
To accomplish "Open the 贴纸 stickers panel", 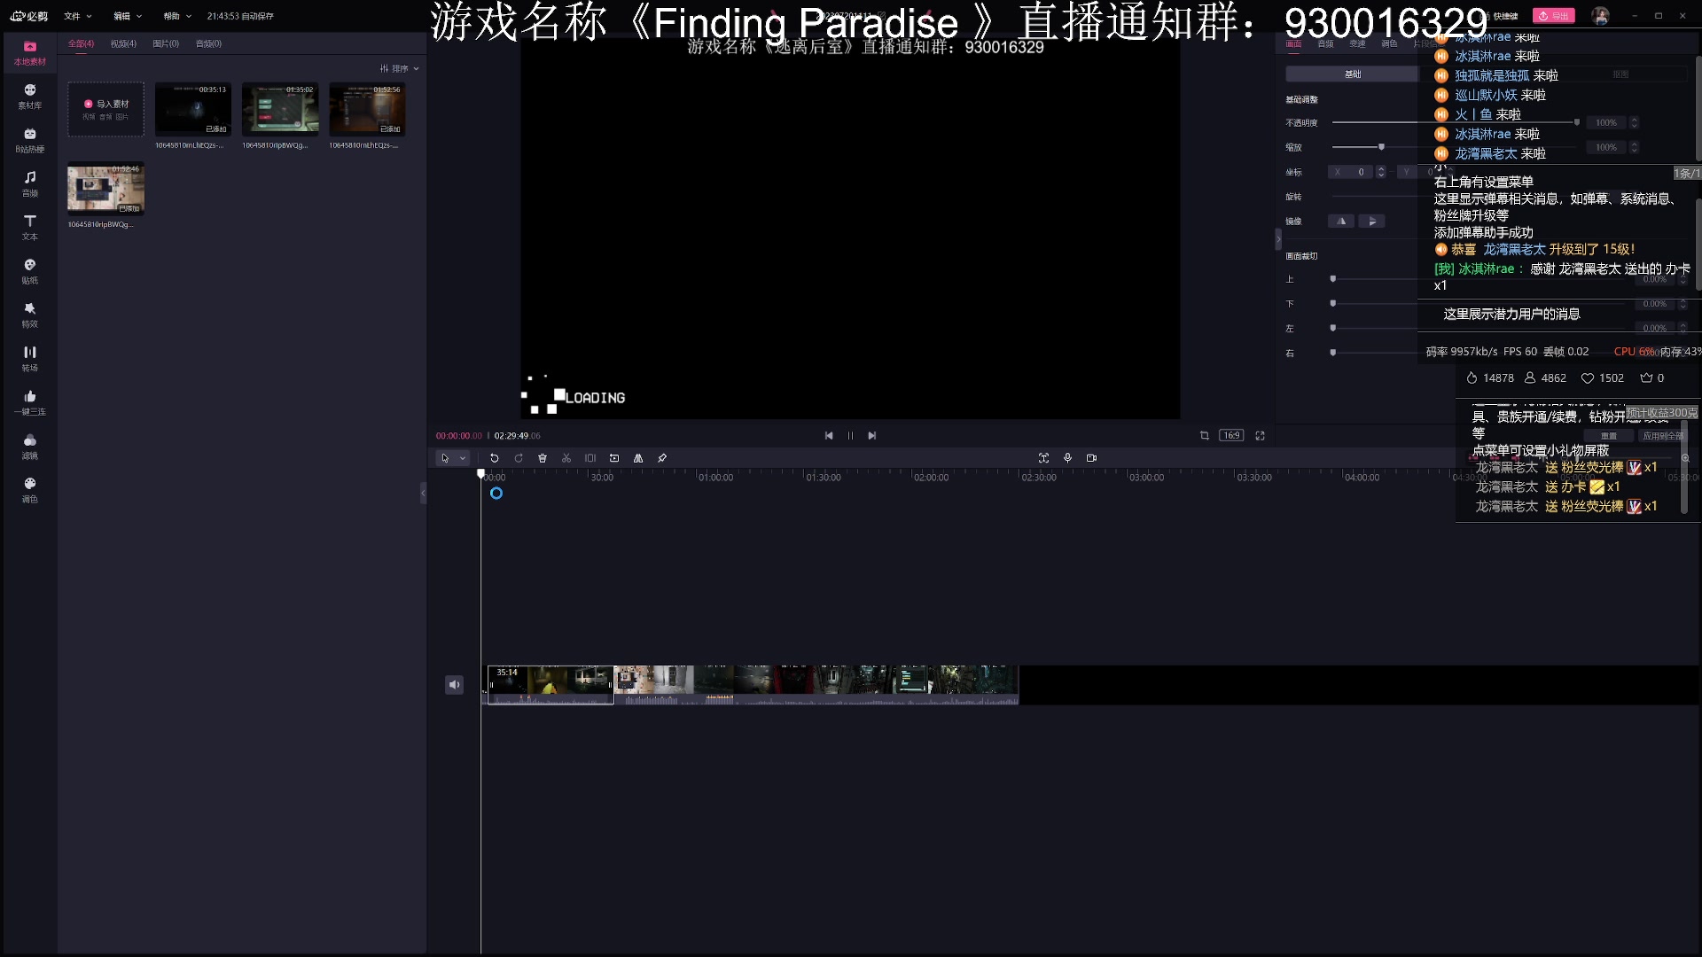I will (x=30, y=271).
